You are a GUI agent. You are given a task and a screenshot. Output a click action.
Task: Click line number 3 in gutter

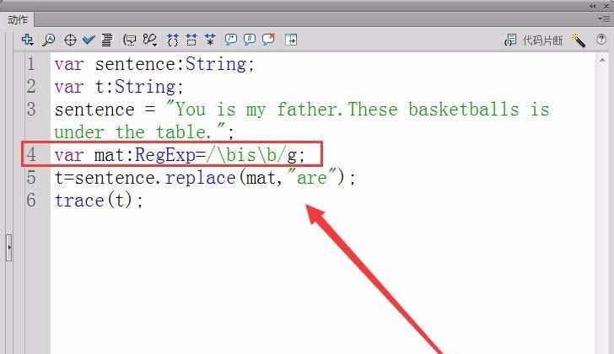(31, 110)
